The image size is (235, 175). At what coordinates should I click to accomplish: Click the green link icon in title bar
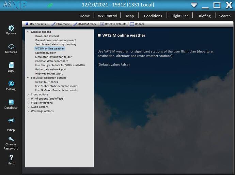(50, 5)
